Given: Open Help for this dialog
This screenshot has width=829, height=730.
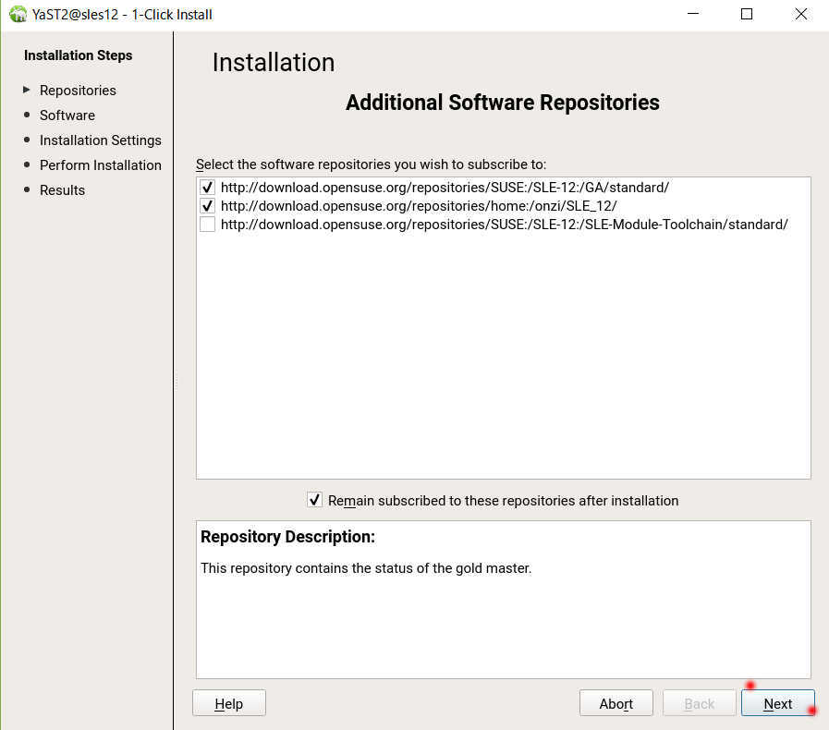Looking at the screenshot, I should (229, 703).
